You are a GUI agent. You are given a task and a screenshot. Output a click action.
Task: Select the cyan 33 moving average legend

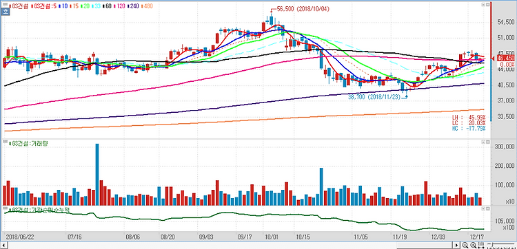97,6
